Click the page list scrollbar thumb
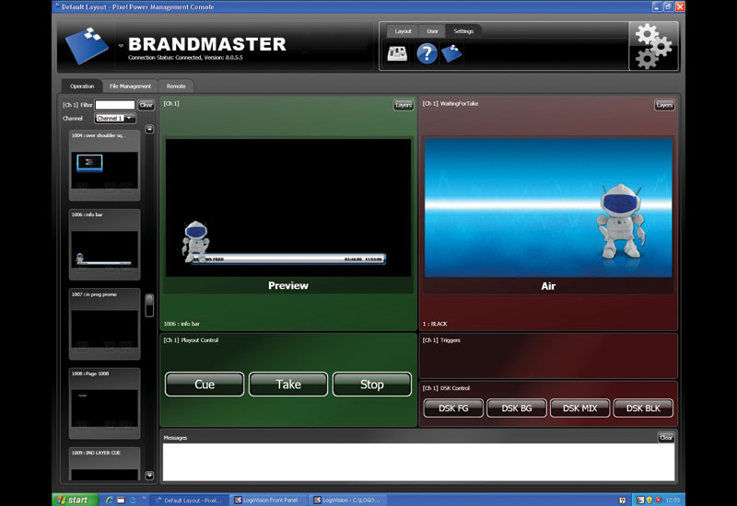This screenshot has height=506, width=737. (149, 305)
